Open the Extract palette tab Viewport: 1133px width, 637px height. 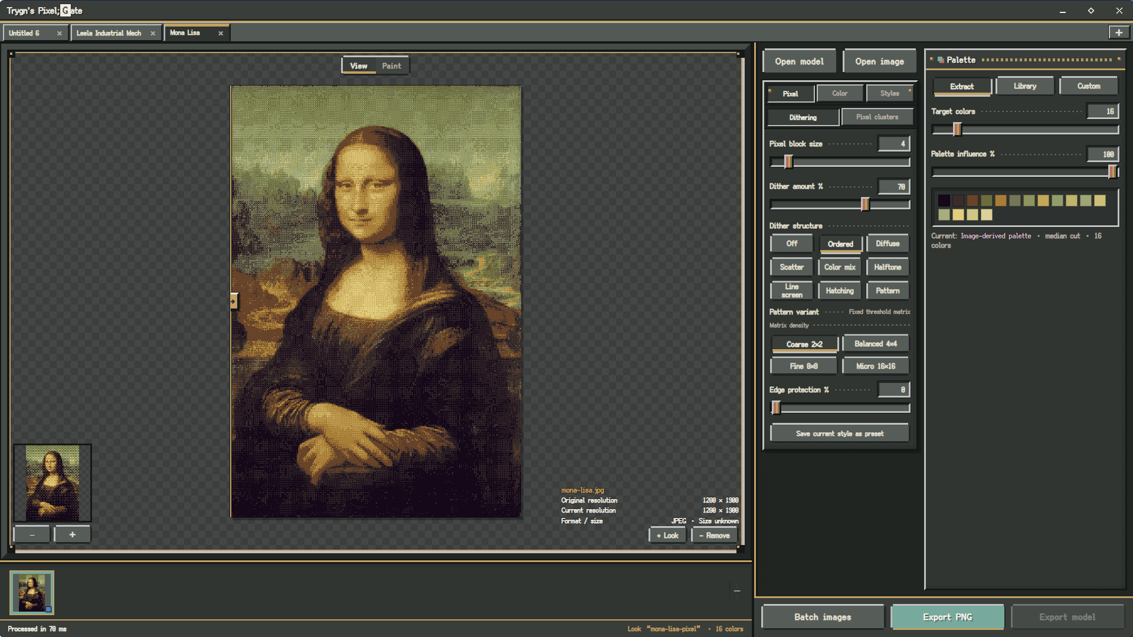tap(962, 87)
